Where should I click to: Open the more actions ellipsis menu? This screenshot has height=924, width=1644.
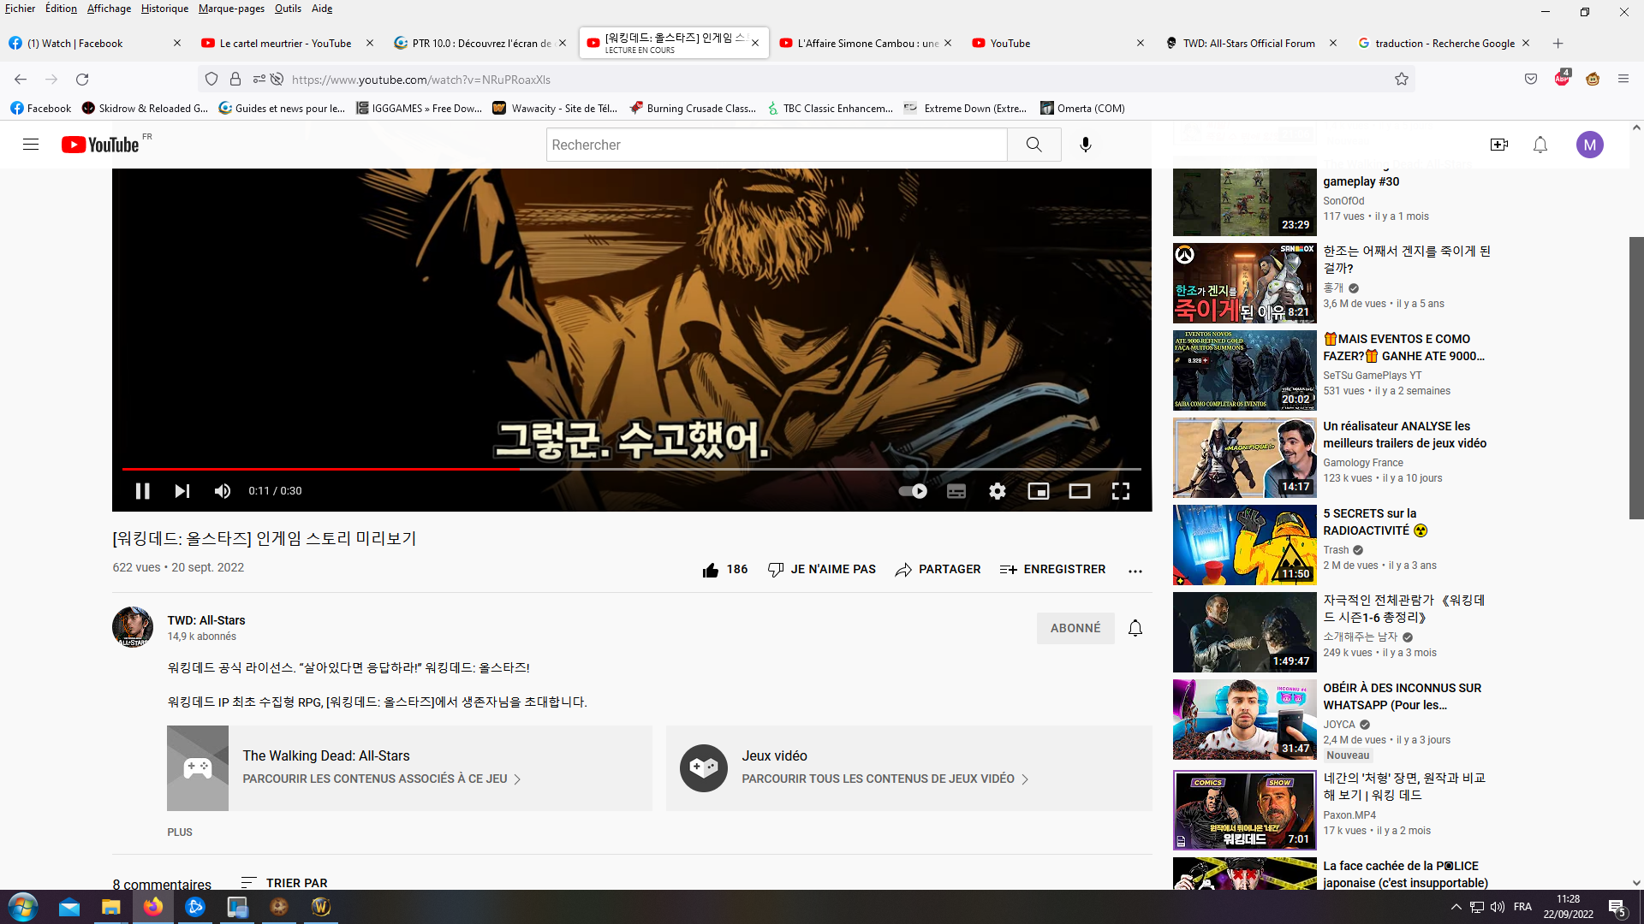[1135, 571]
